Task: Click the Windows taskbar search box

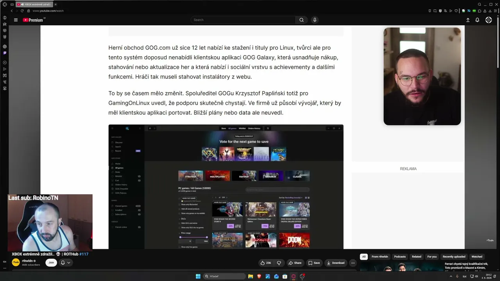Action: pos(225,276)
